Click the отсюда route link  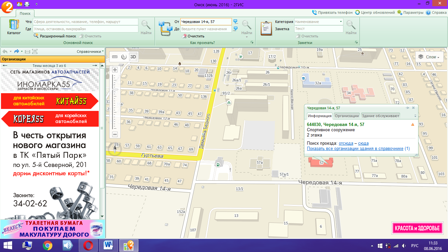click(346, 143)
